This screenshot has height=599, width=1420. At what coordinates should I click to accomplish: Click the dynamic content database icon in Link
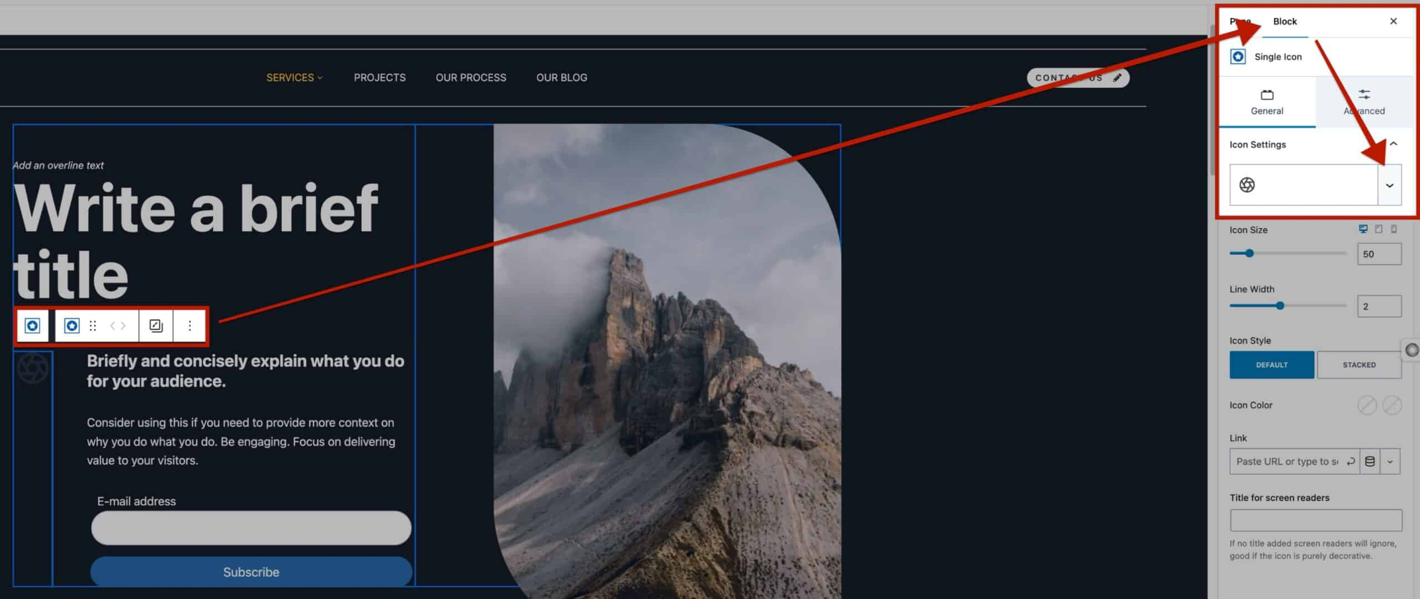point(1370,461)
